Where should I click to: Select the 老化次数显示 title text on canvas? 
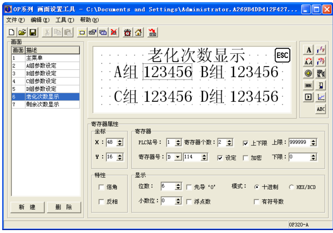pyautogui.click(x=196, y=55)
